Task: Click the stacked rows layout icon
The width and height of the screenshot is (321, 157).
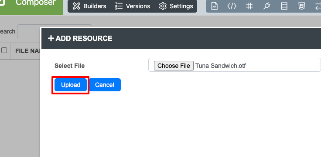Action: pyautogui.click(x=284, y=6)
